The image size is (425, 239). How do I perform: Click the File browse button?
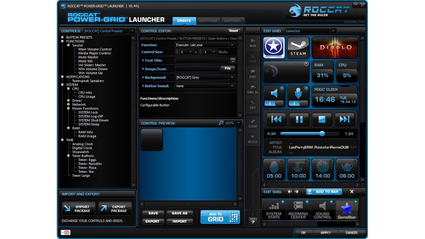pyautogui.click(x=228, y=68)
